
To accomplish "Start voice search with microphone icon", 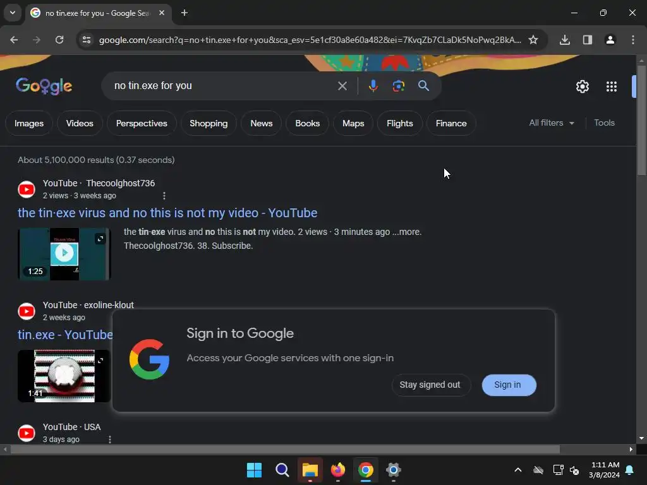I will click(x=373, y=86).
